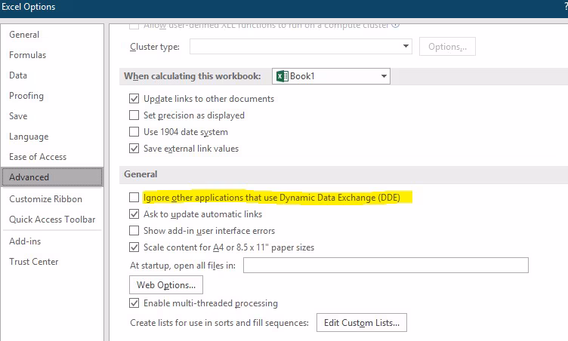Open Edit Custom Lists dialog

click(362, 323)
